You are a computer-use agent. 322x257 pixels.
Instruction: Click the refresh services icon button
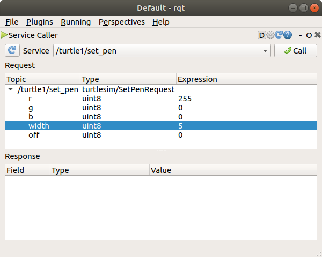pos(12,50)
